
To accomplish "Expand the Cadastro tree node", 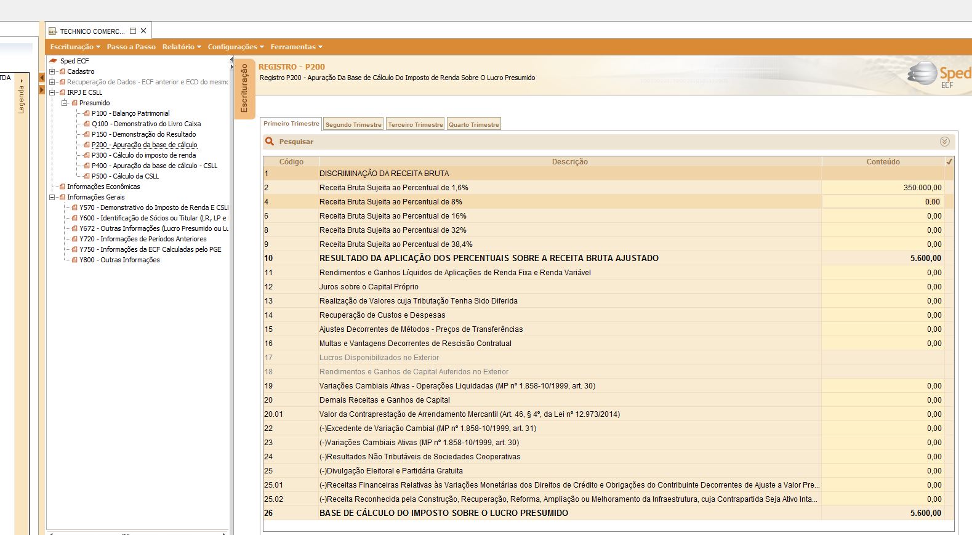I will pos(52,71).
